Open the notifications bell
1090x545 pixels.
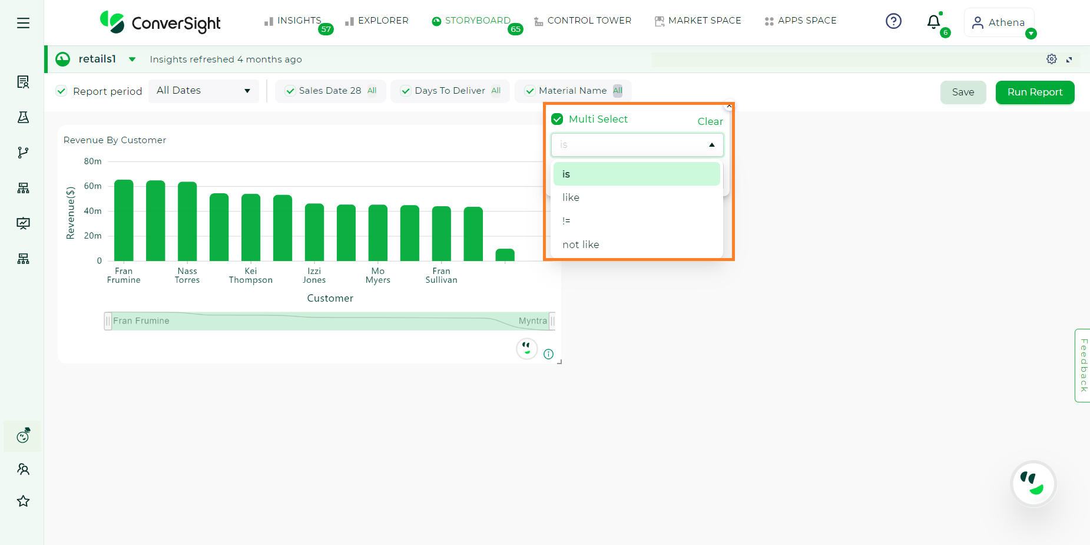933,22
